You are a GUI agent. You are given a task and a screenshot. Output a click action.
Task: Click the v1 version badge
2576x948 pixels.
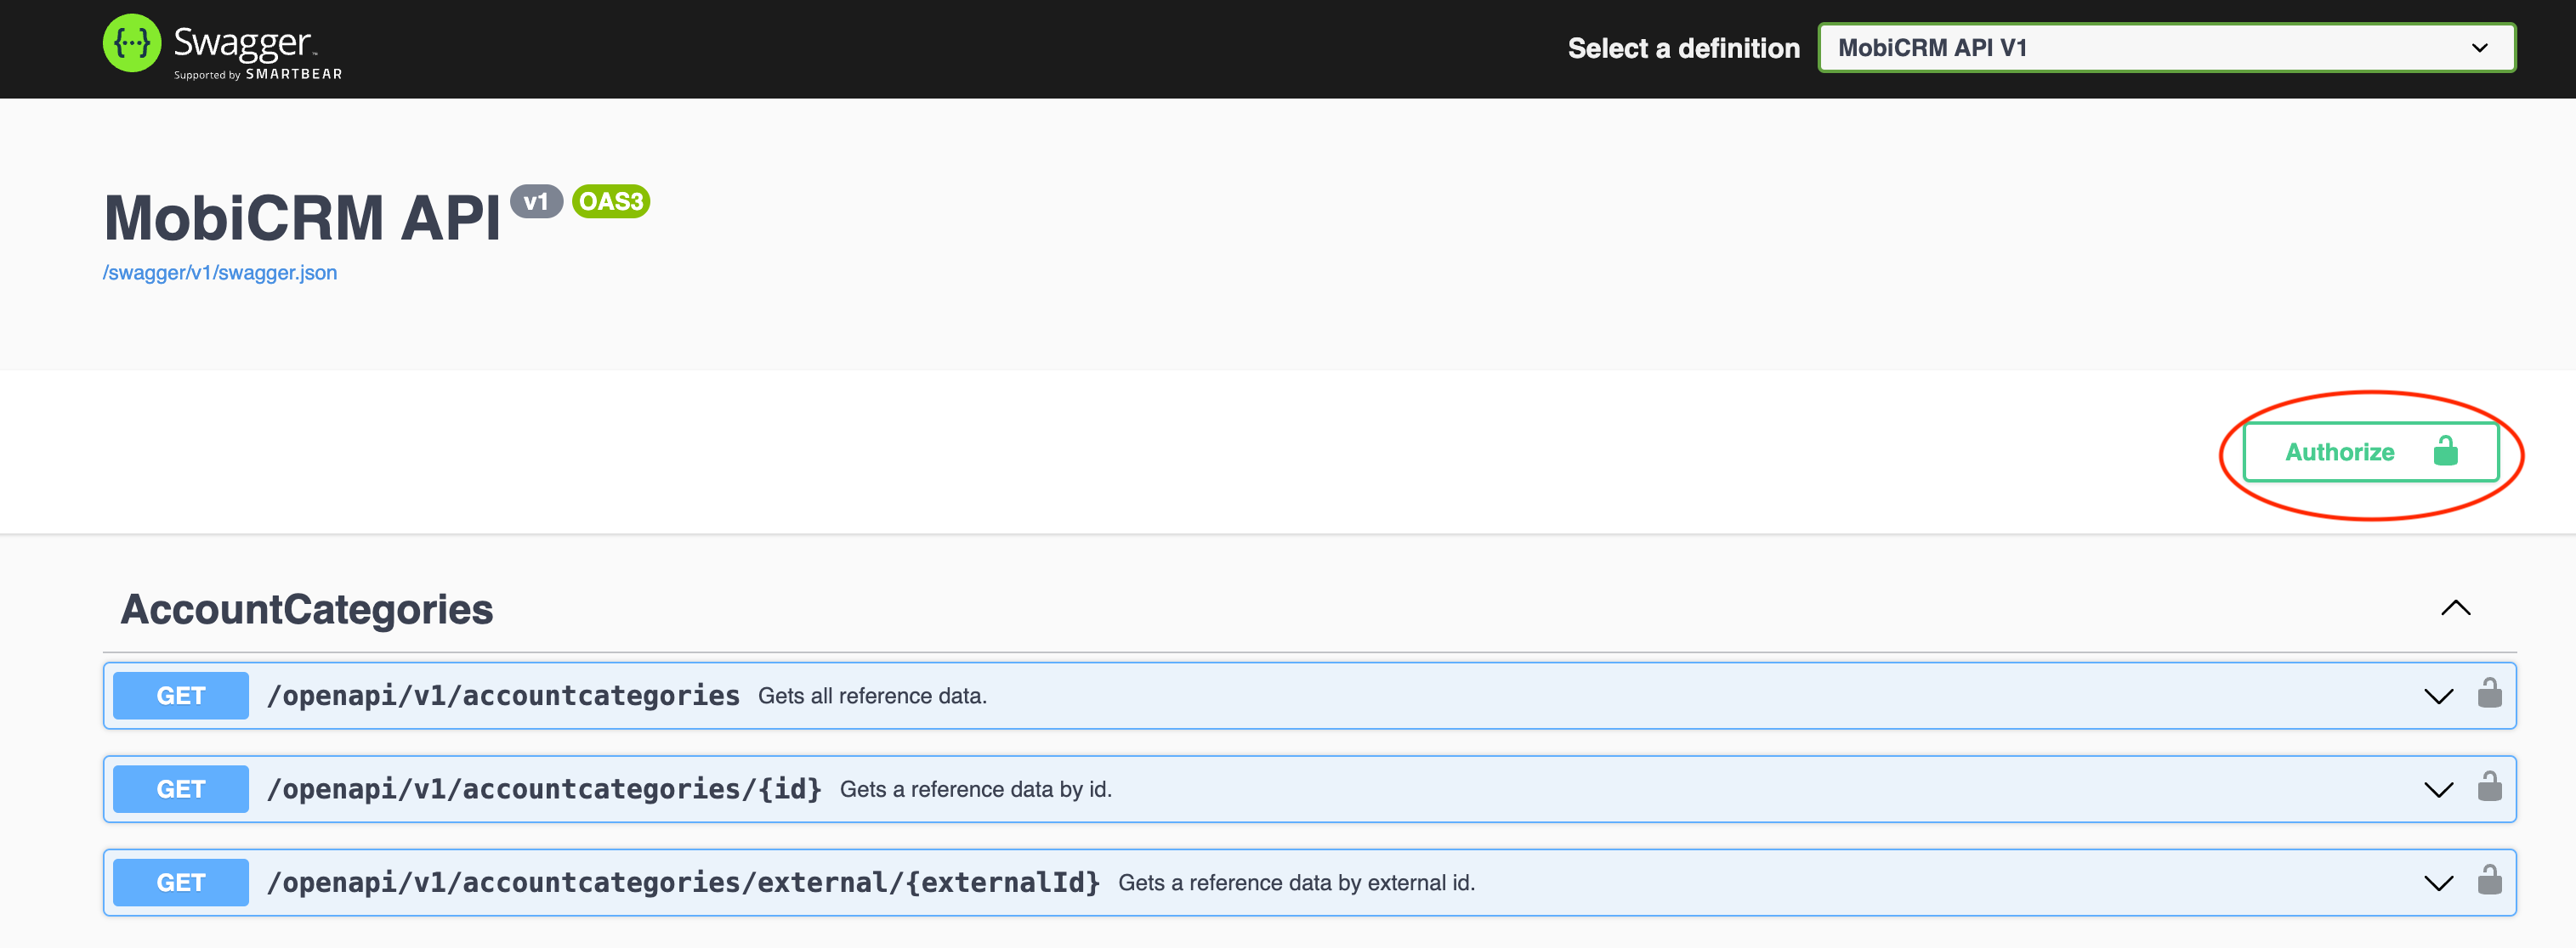536,202
